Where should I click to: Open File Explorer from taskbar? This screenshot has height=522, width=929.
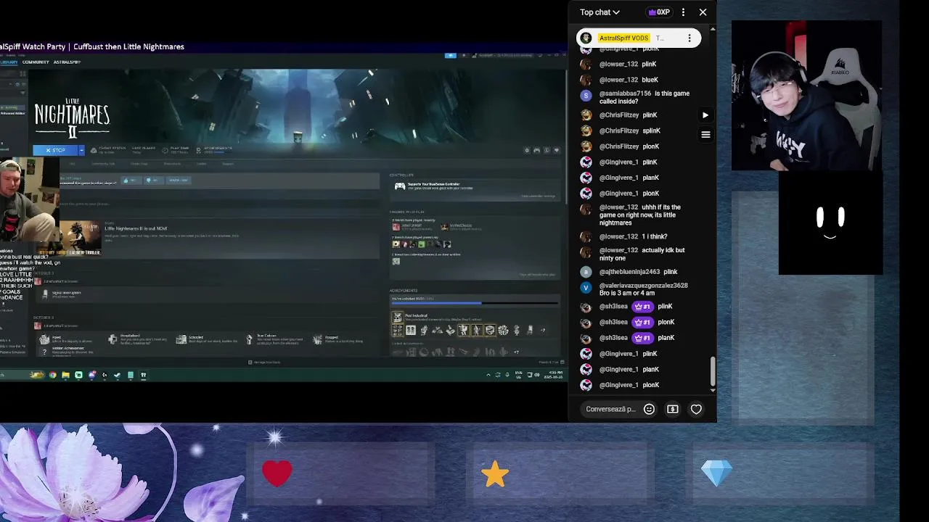65,375
